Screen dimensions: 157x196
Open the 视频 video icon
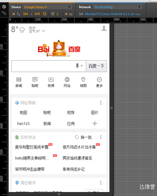pos(51,80)
